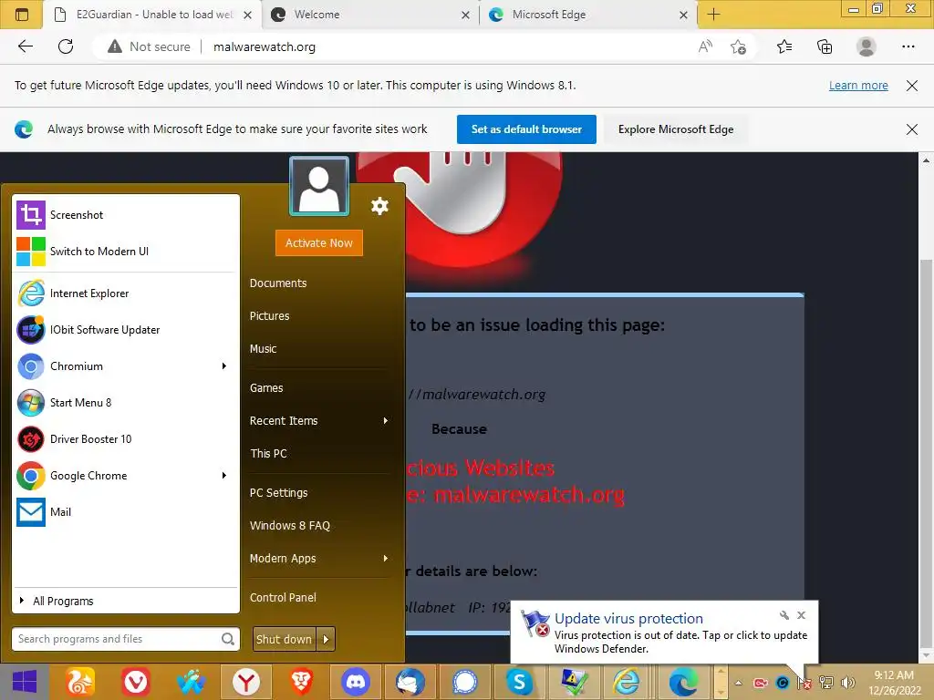Open Signal from taskbar
Viewport: 934px width, 700px height.
click(465, 682)
